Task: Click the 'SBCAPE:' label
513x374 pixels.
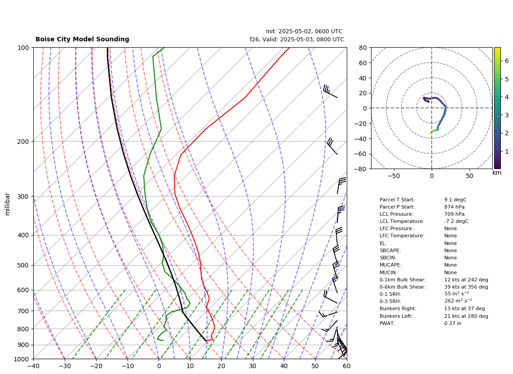Action: point(390,250)
